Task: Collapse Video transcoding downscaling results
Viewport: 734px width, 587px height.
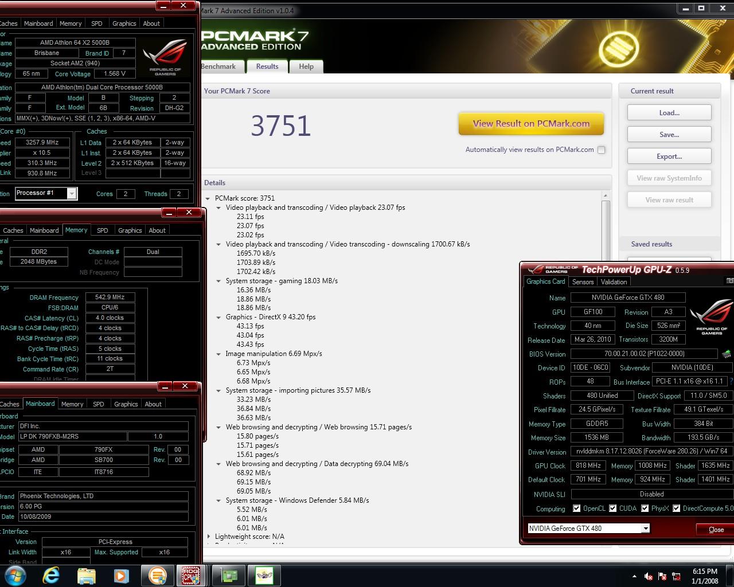Action: click(x=218, y=244)
